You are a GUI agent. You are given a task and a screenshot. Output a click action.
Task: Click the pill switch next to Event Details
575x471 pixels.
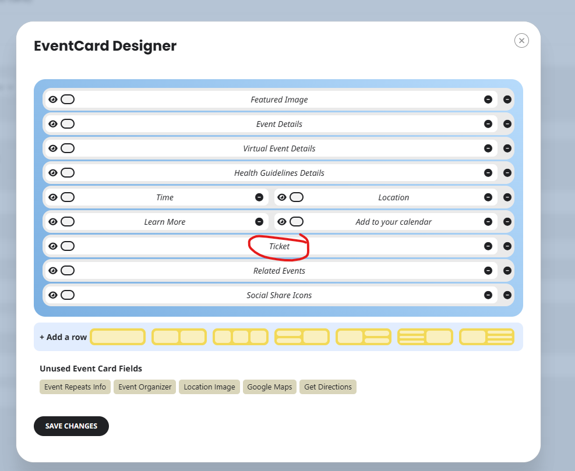click(x=68, y=124)
